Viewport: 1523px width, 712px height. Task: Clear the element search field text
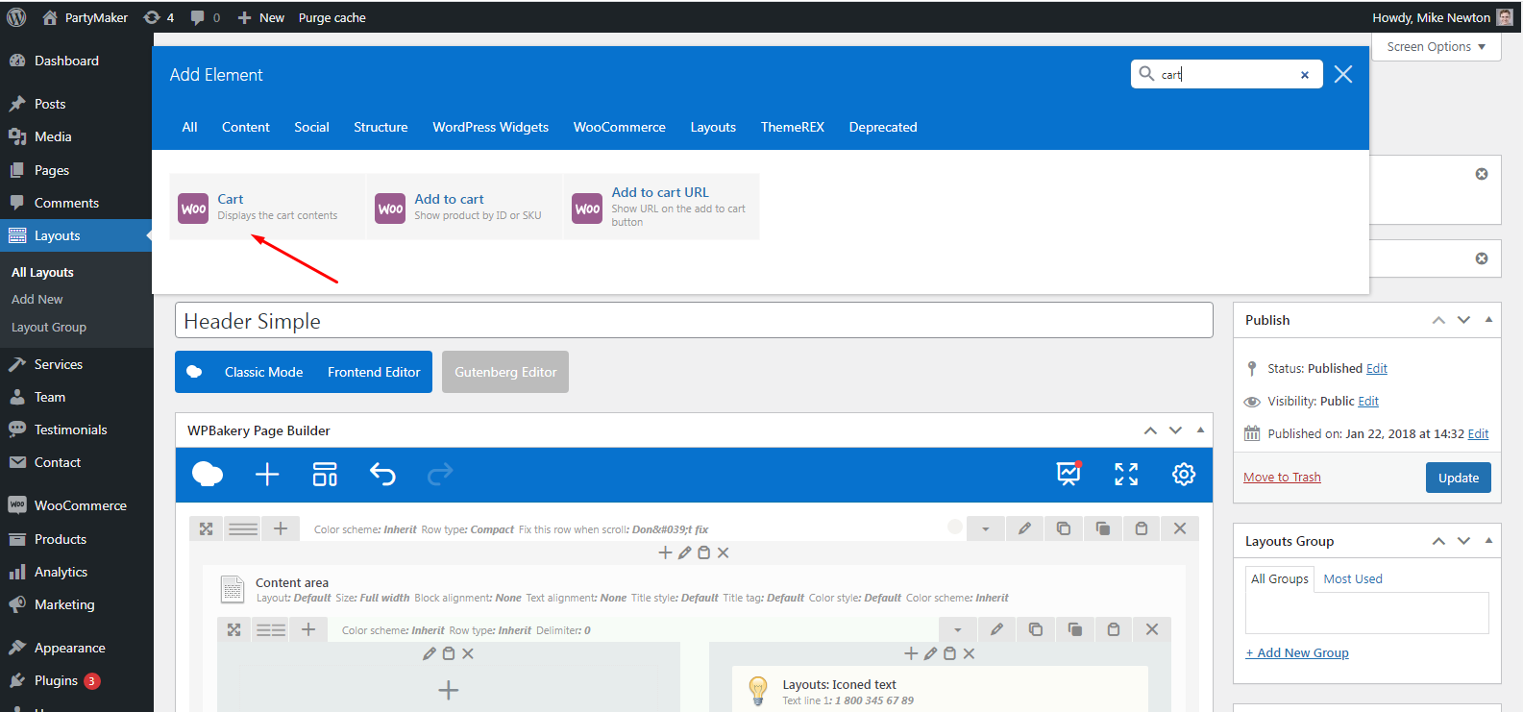tap(1305, 75)
